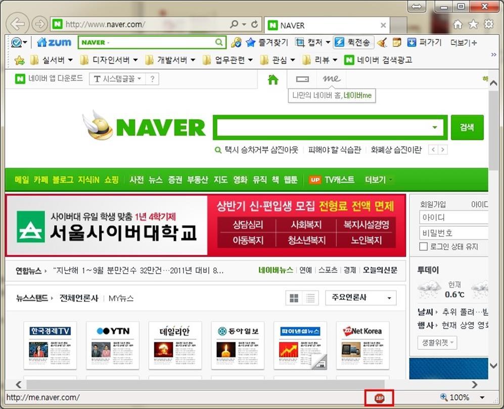Viewport: 504px width, 409px height.
Task: Open the 주요언론사 press dropdown
Action: (360, 298)
